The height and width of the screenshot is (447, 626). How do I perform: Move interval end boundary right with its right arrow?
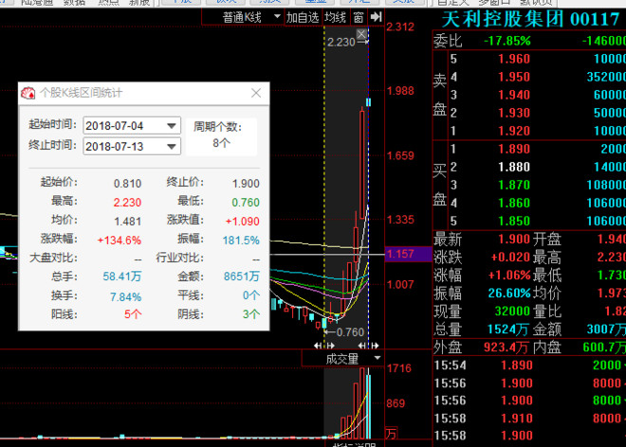375,346
